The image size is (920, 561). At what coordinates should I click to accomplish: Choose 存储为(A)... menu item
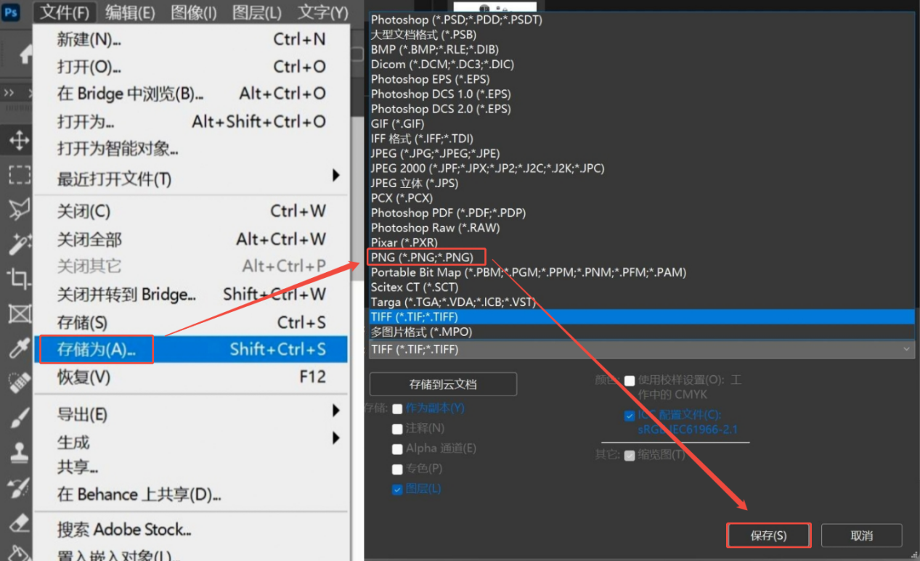click(x=192, y=349)
